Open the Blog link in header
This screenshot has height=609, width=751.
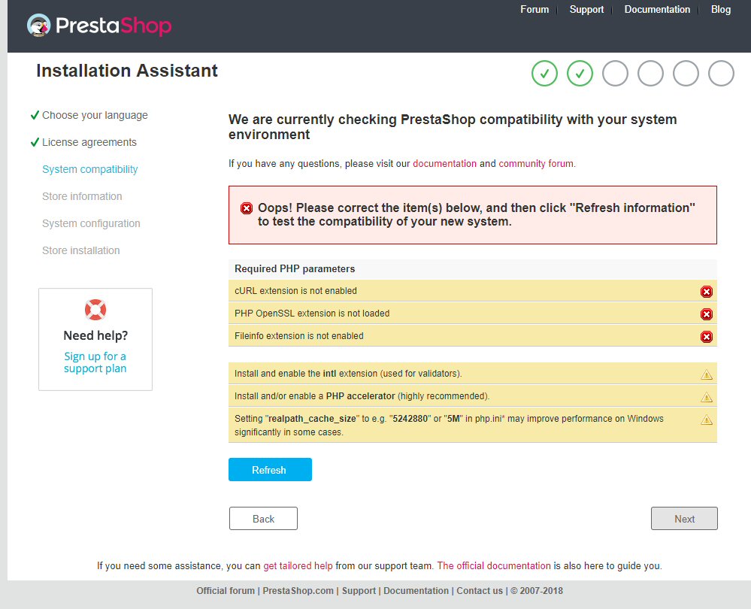721,10
